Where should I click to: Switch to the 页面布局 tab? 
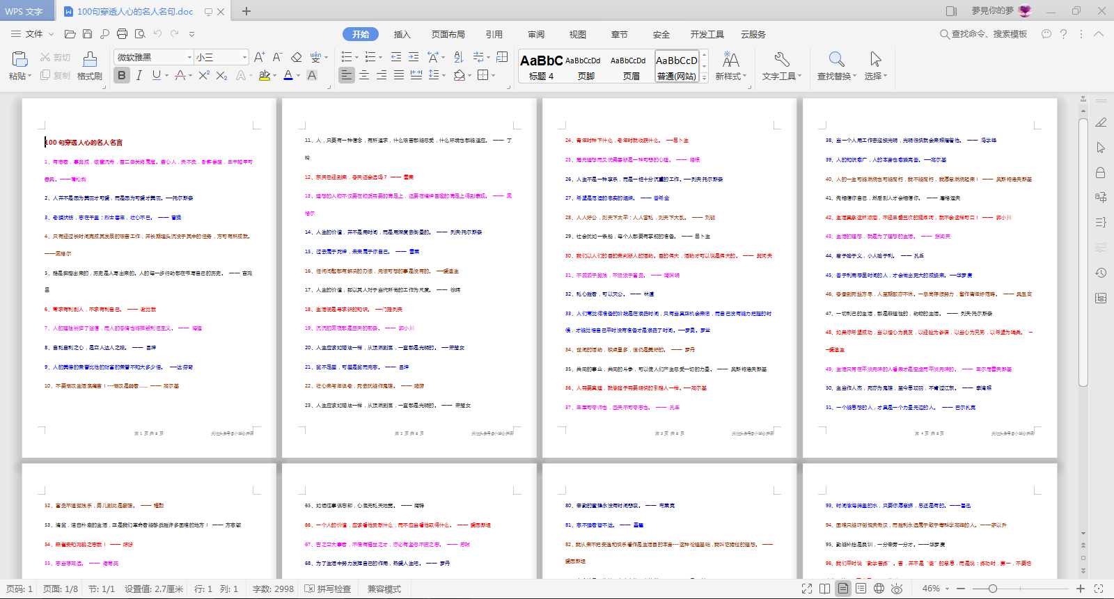click(448, 34)
